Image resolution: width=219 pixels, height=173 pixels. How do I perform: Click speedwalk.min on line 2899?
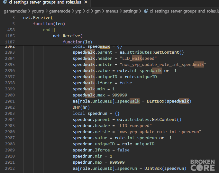(x=89, y=89)
